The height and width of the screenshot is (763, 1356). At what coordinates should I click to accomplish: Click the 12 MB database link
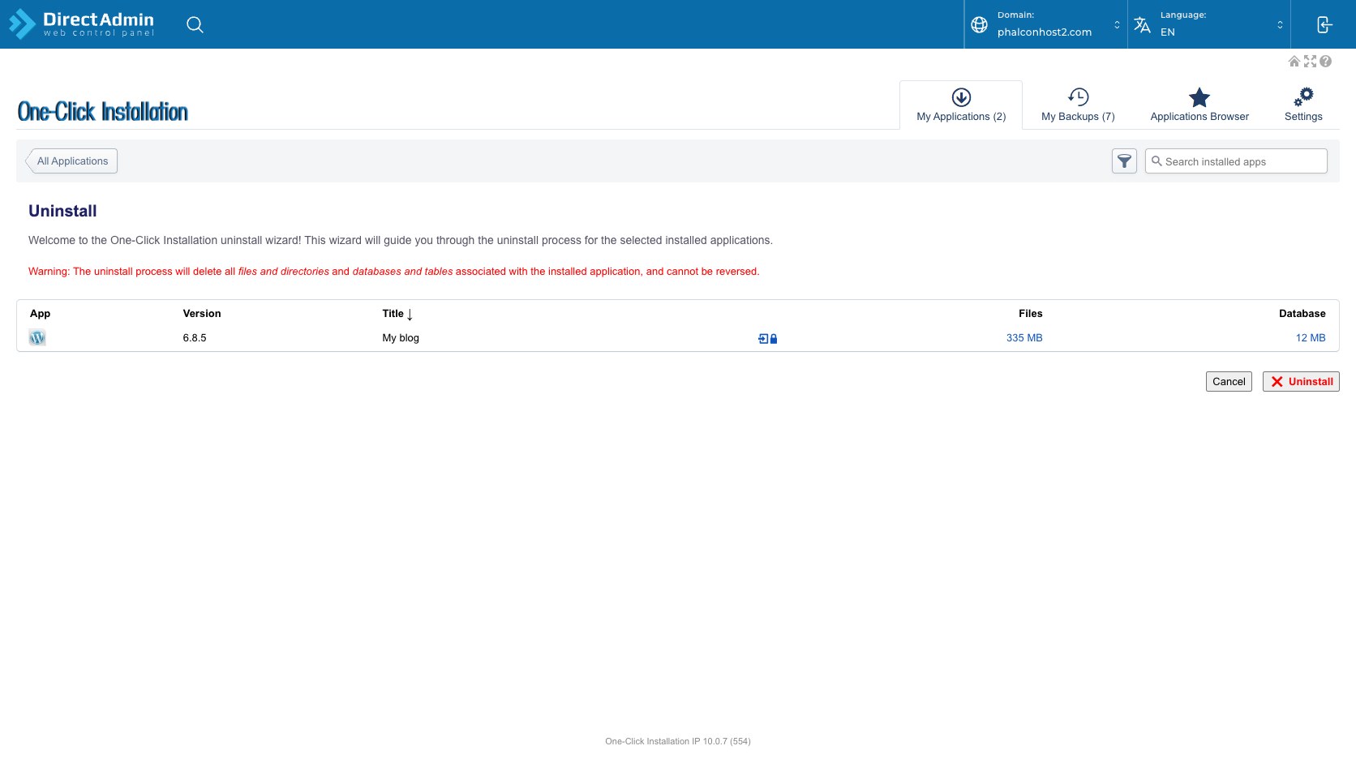pyautogui.click(x=1311, y=338)
